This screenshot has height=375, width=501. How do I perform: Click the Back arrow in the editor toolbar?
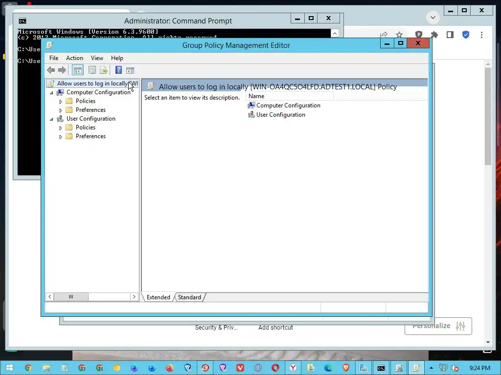(51, 70)
